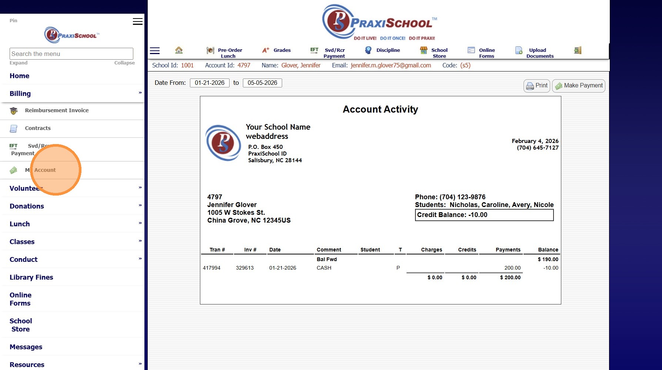Open the Online Forms icon in toolbar
Viewport: 662px width, 370px height.
point(471,50)
